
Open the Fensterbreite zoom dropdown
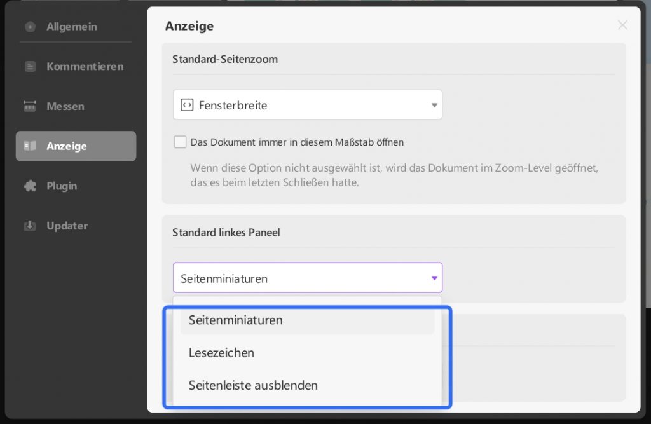(308, 105)
